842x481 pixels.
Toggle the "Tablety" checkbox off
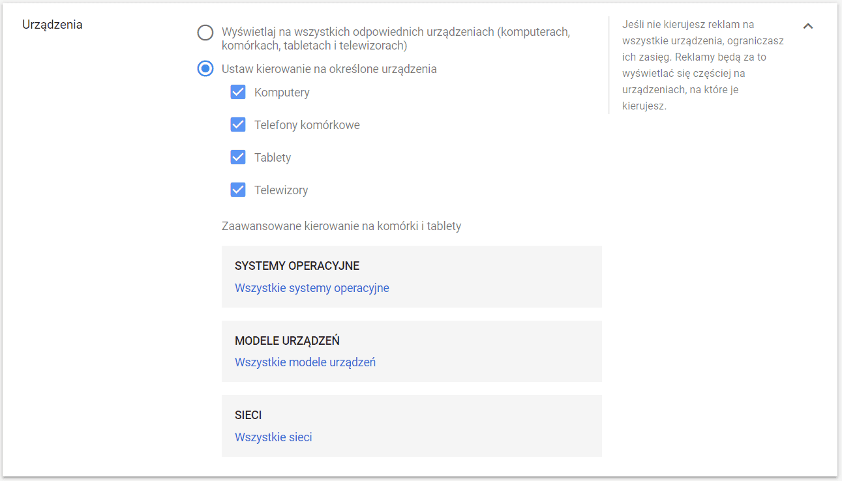238,157
